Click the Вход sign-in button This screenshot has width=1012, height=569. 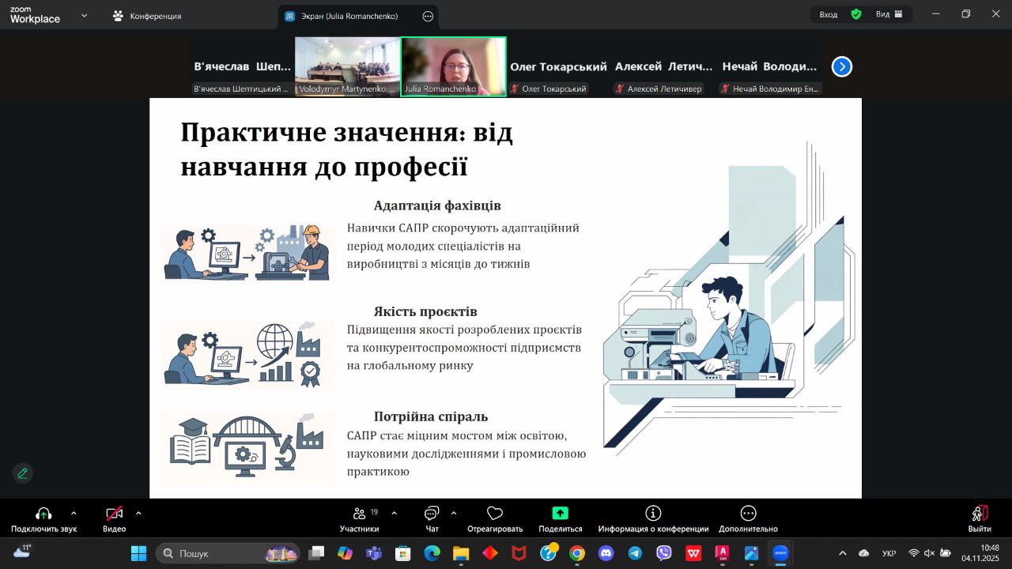tap(828, 14)
